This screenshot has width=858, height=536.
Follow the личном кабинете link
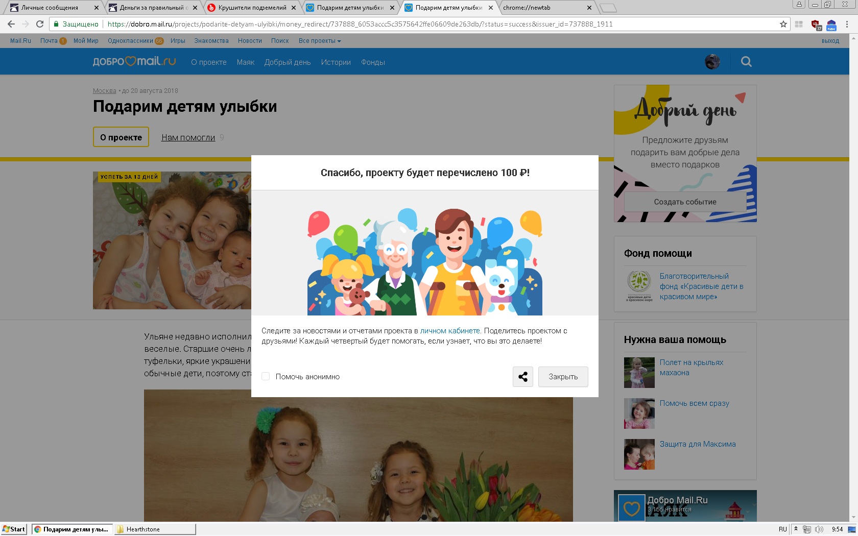pyautogui.click(x=450, y=331)
